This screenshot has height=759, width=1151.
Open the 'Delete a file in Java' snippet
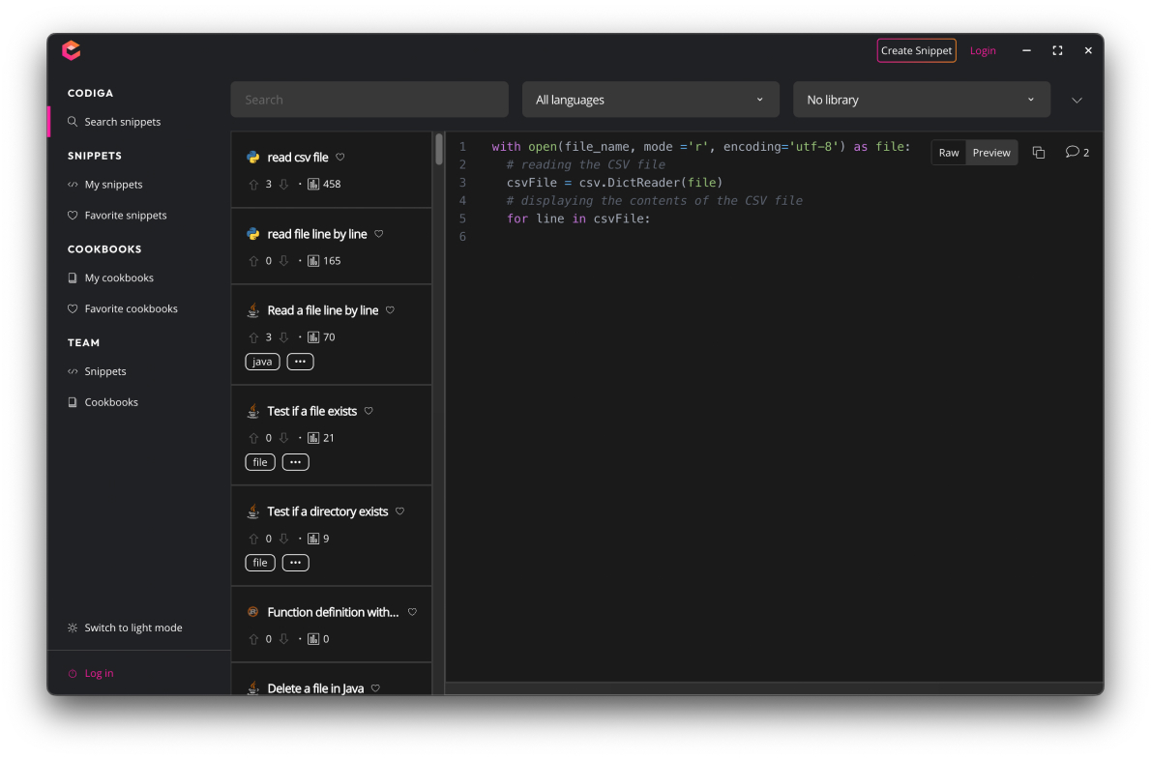[x=315, y=688]
